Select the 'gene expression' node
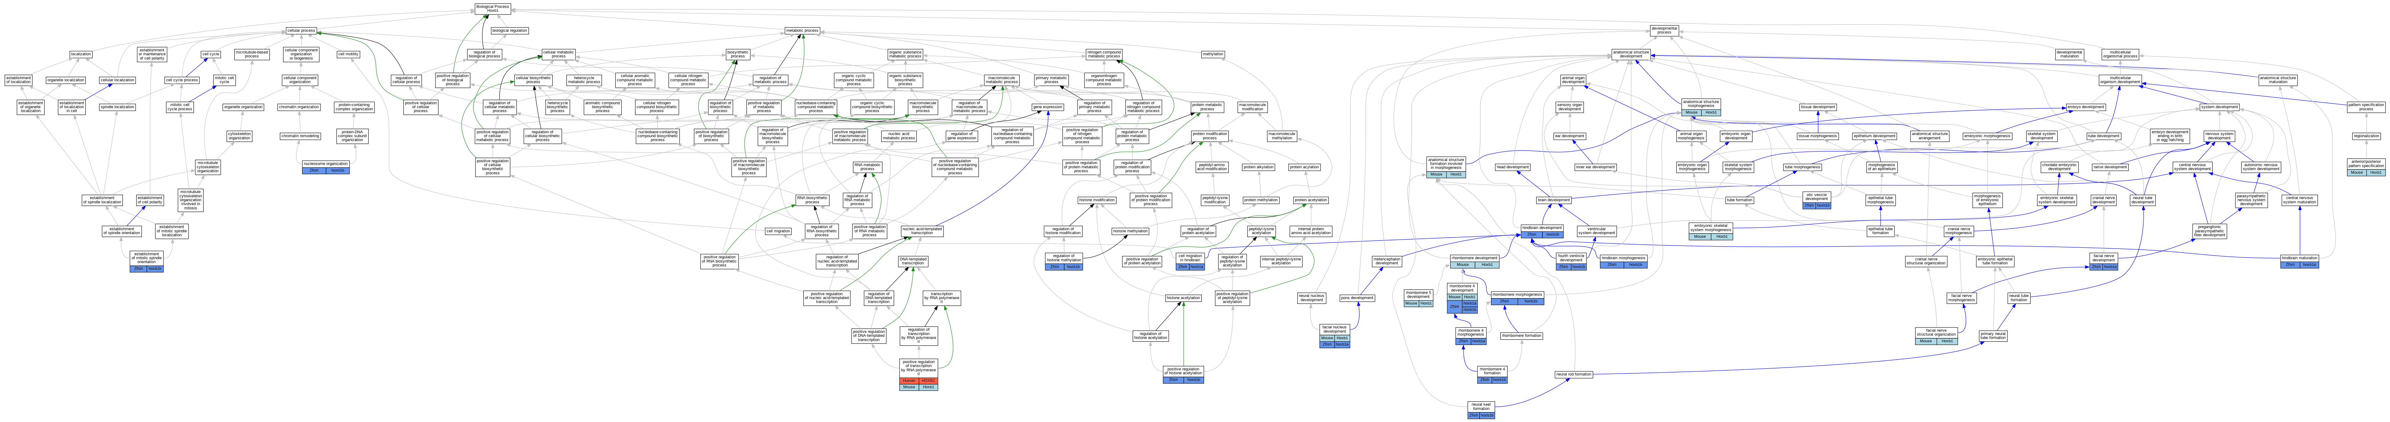This screenshot has height=422, width=2390. pyautogui.click(x=1048, y=107)
